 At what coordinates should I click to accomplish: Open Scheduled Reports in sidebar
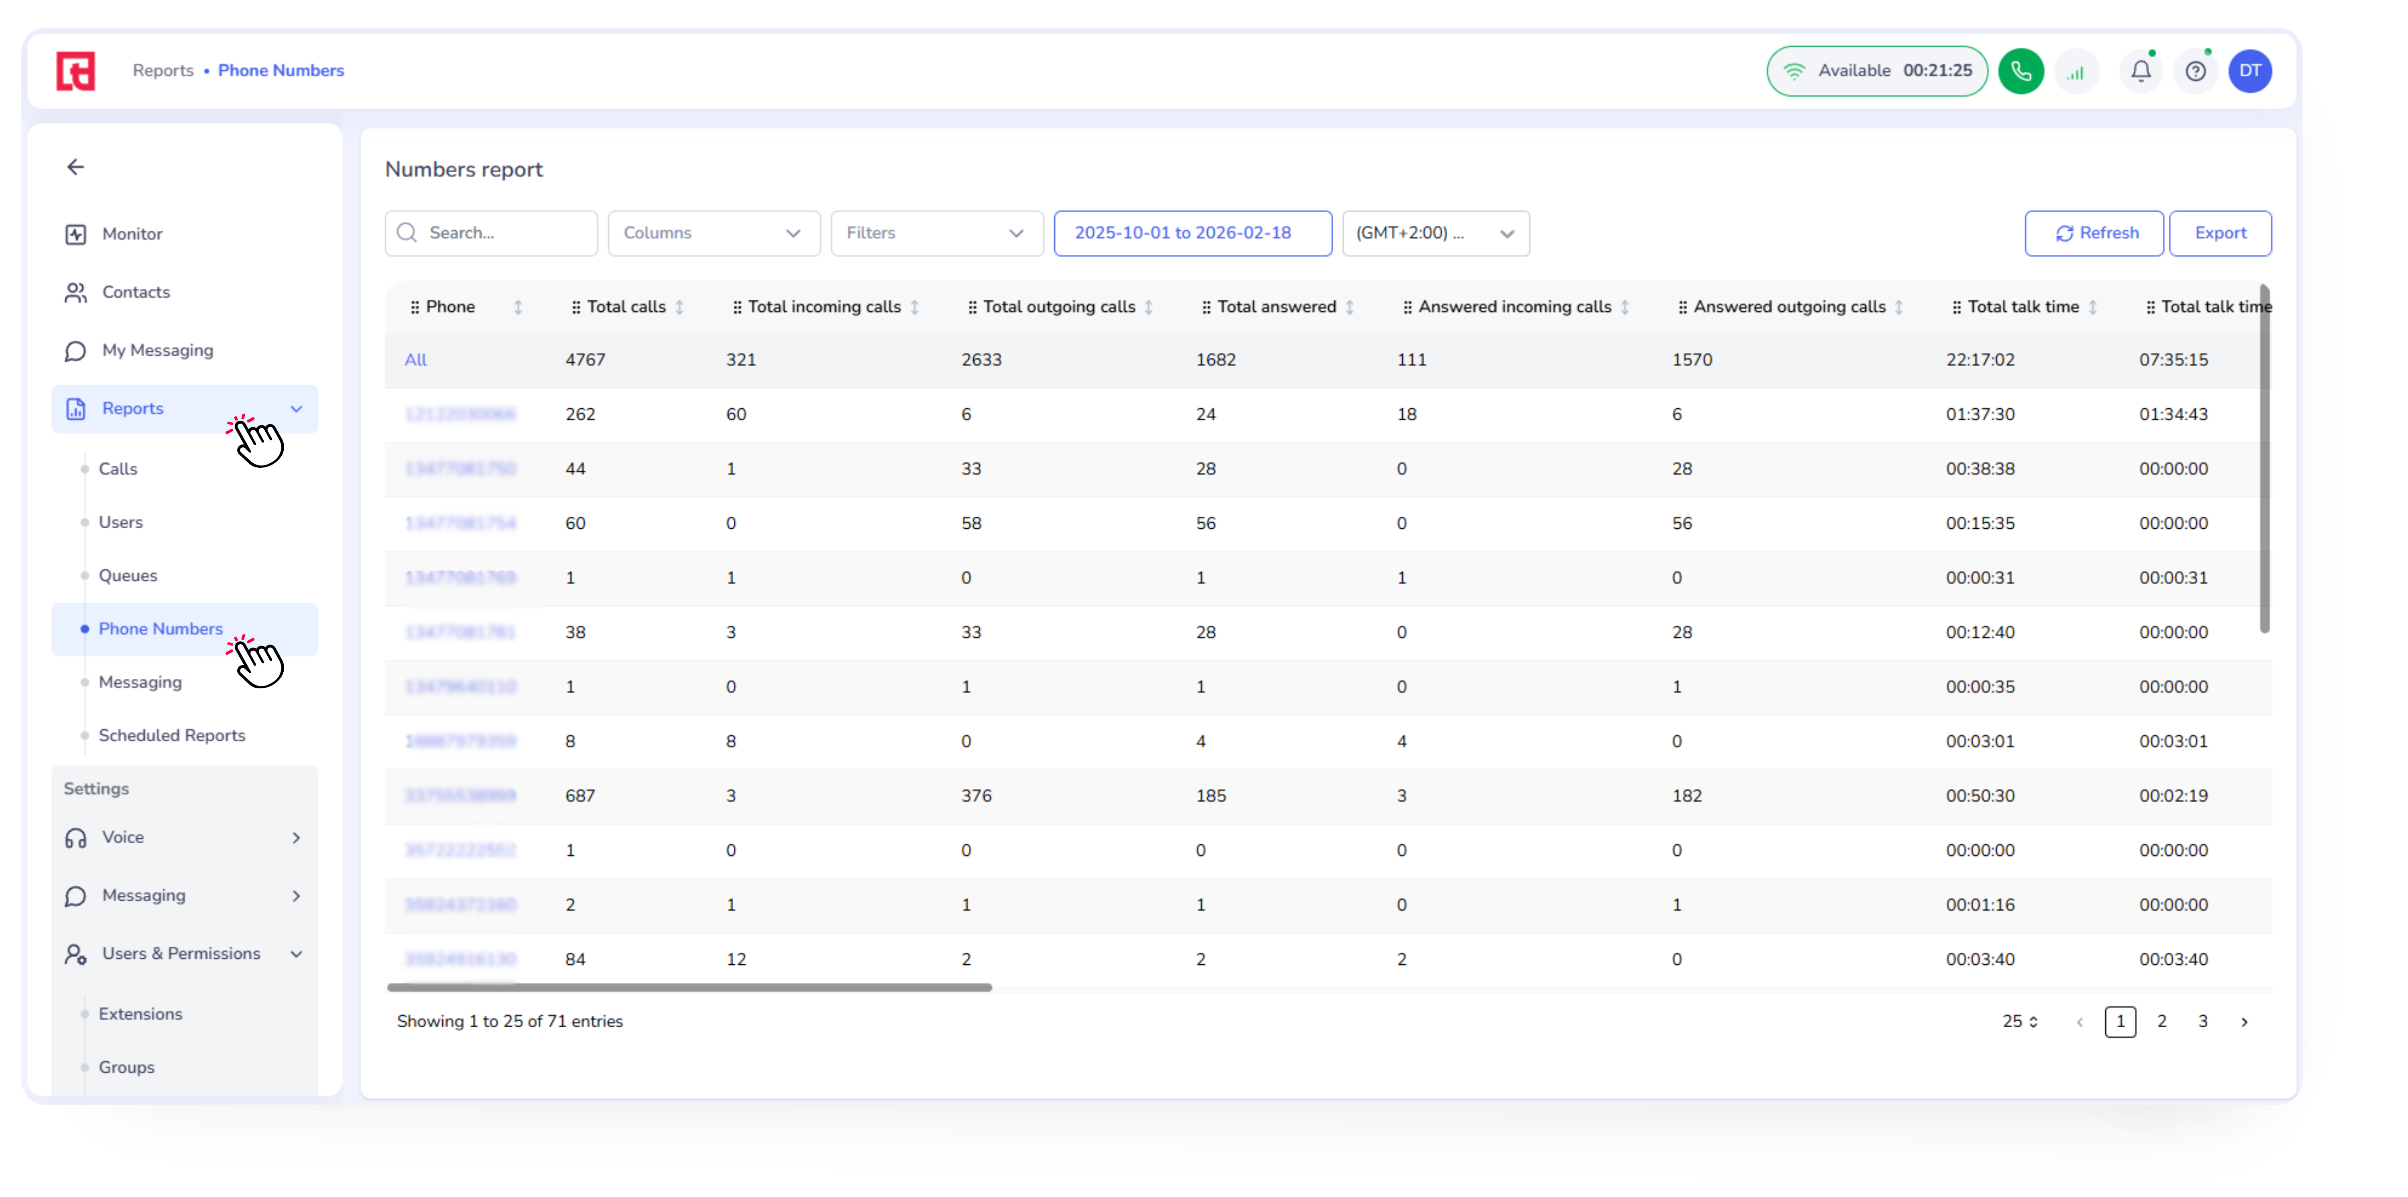[x=172, y=735]
